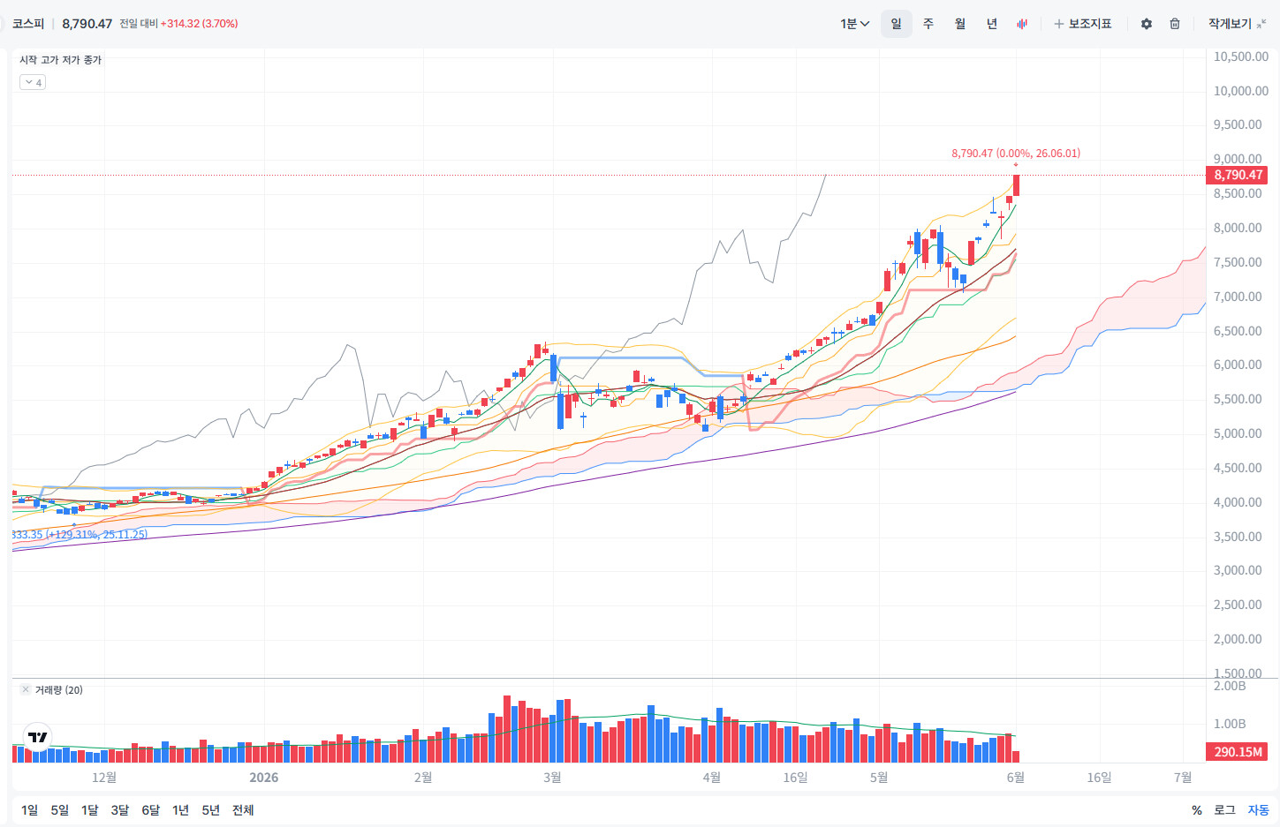Click 작게보기 to shrink the chart

(1236, 24)
